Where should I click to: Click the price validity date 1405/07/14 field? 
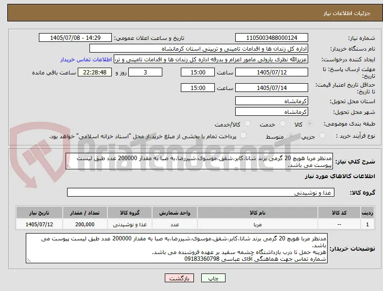pos(272,88)
